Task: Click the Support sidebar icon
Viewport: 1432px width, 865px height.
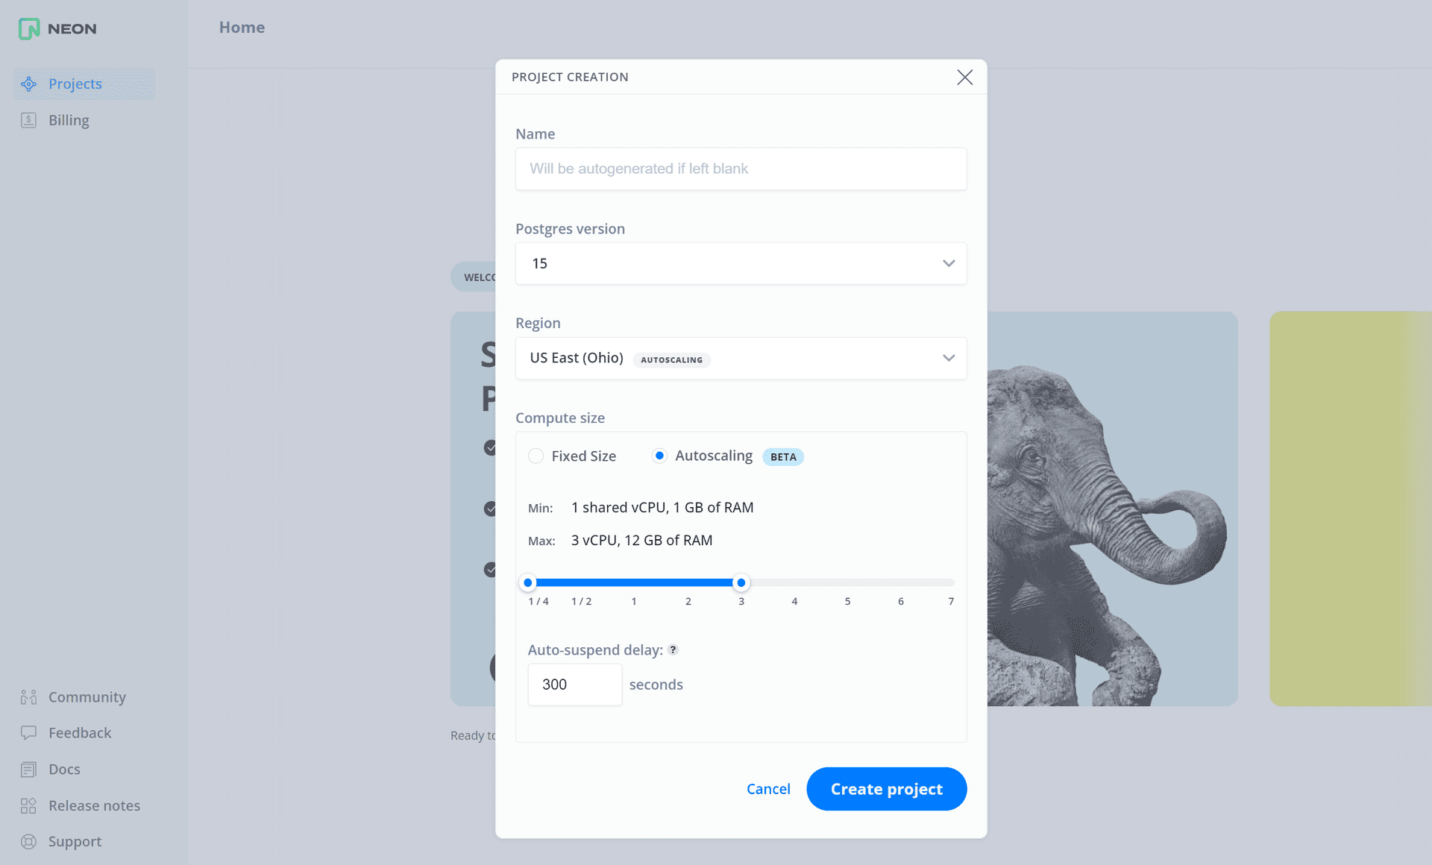Action: [28, 841]
